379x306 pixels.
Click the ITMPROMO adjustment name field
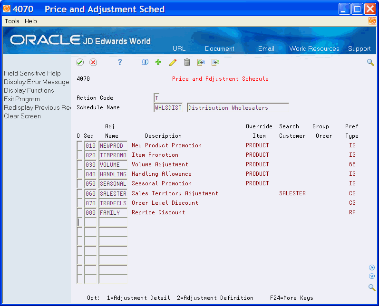click(113, 155)
